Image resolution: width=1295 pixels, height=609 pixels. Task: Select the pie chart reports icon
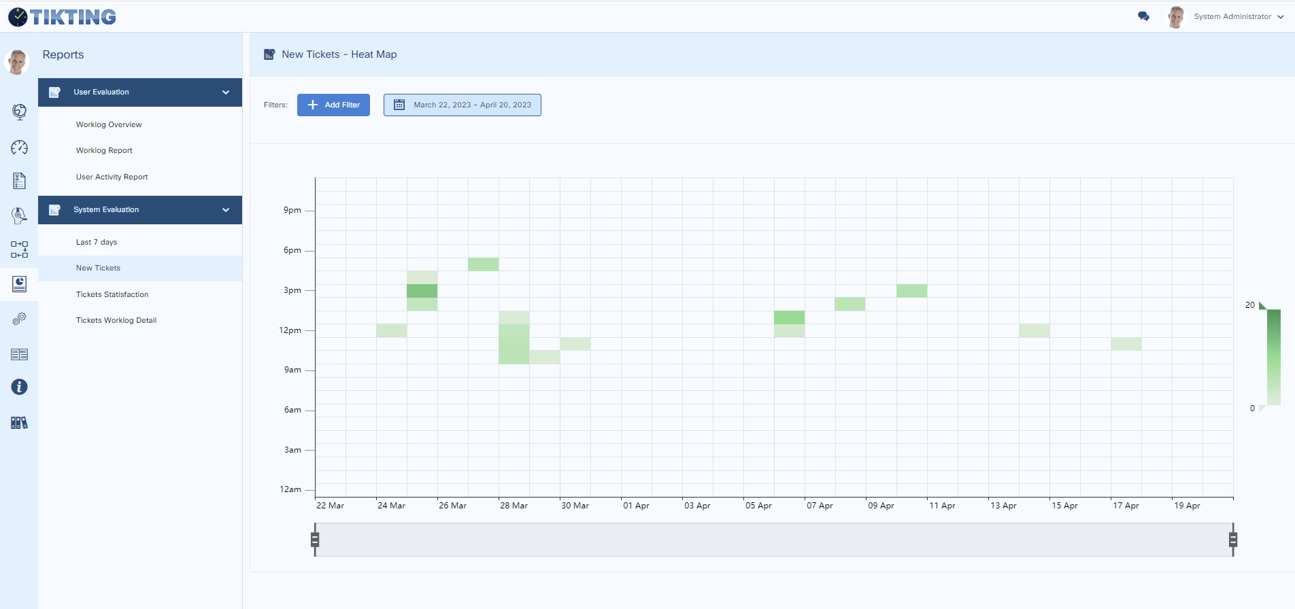coord(19,284)
